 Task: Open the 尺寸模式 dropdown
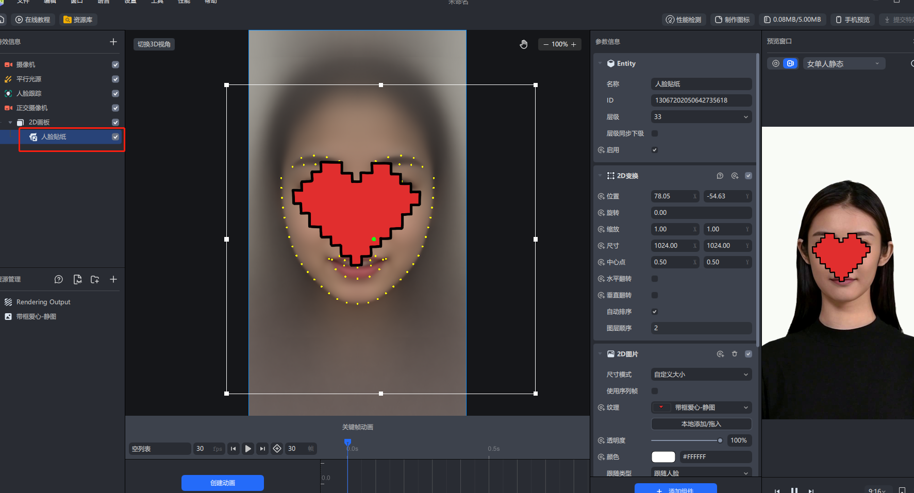tap(701, 375)
